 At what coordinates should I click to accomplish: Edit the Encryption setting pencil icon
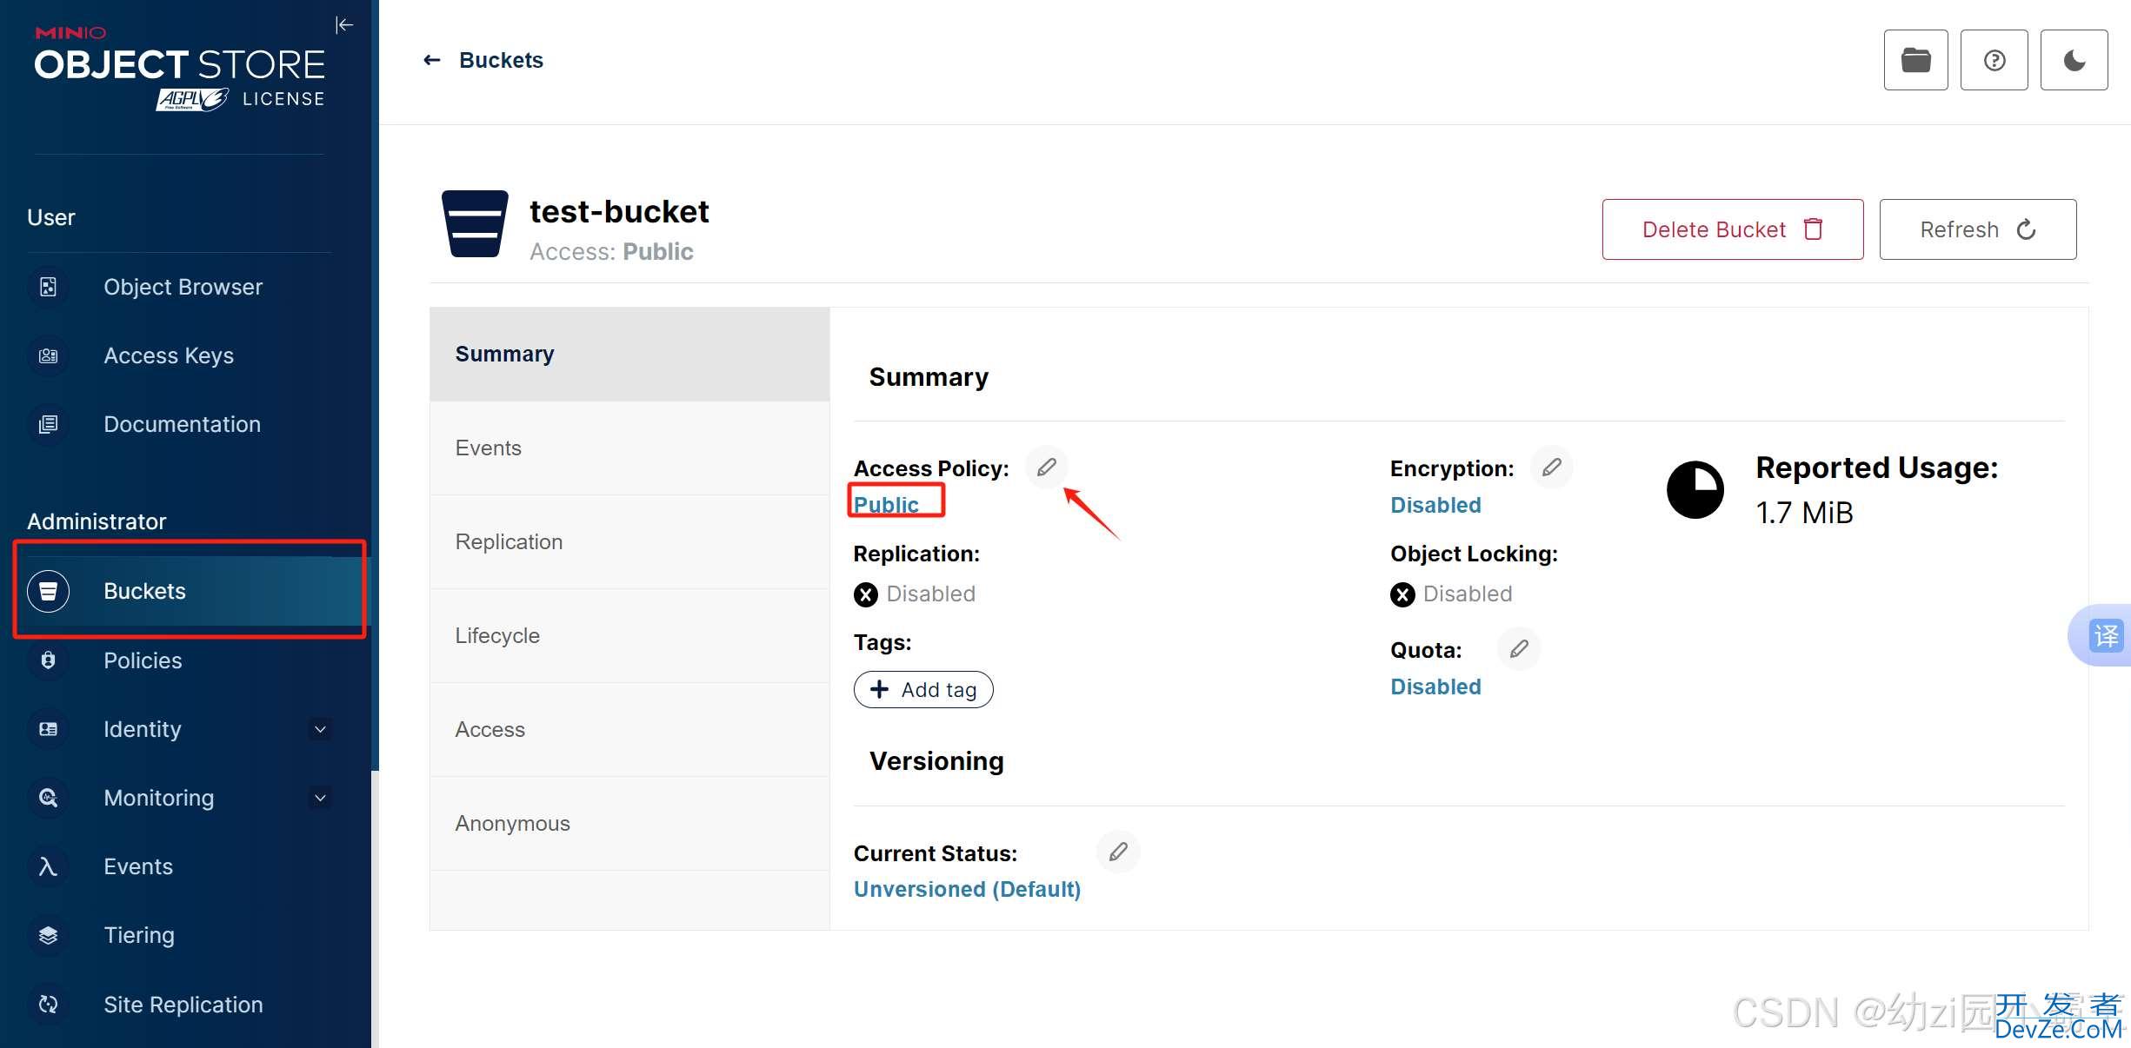(1552, 467)
